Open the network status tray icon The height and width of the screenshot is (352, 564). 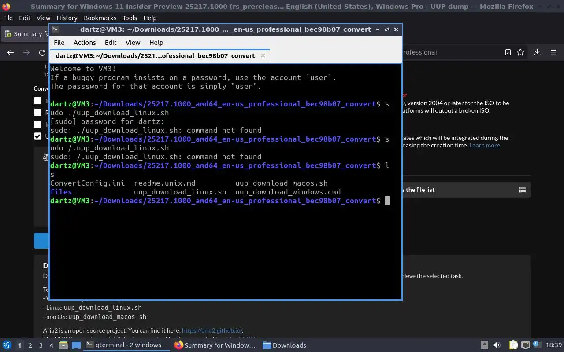[525, 345]
